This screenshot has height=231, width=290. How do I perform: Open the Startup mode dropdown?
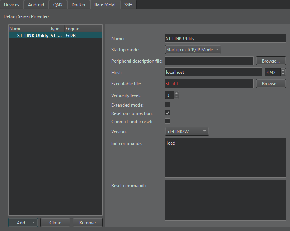193,49
